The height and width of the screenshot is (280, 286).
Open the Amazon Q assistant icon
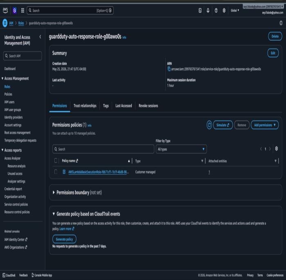tap(15, 10)
